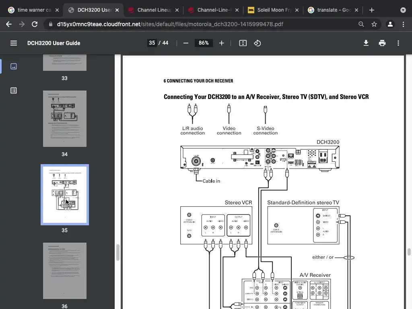Close the DCH3200 User tab
The height and width of the screenshot is (309, 412).
tap(117, 10)
